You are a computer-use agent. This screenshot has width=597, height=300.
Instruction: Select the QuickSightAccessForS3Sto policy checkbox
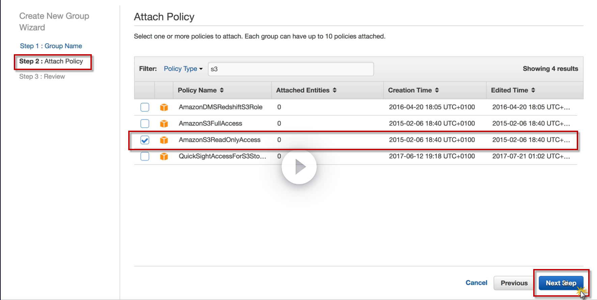[x=145, y=157]
